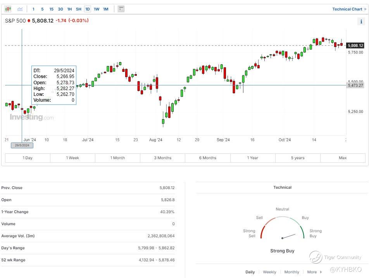
Task: Select the 1W interval
Action: 97,9
